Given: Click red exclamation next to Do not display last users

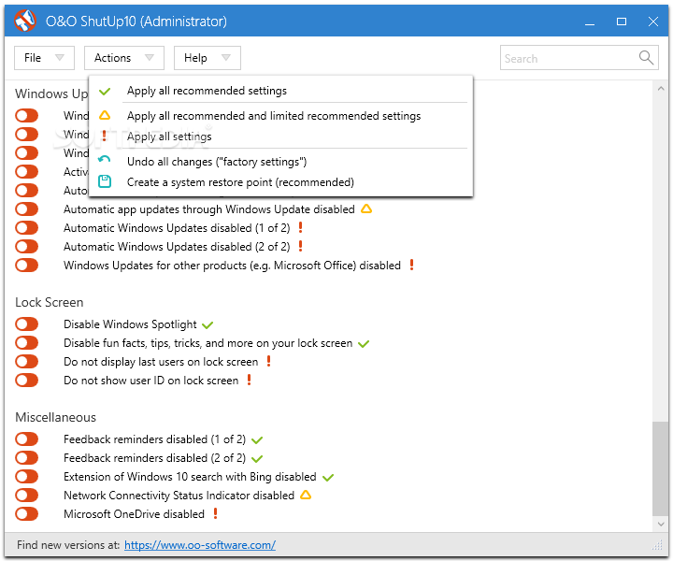Looking at the screenshot, I should tap(268, 361).
